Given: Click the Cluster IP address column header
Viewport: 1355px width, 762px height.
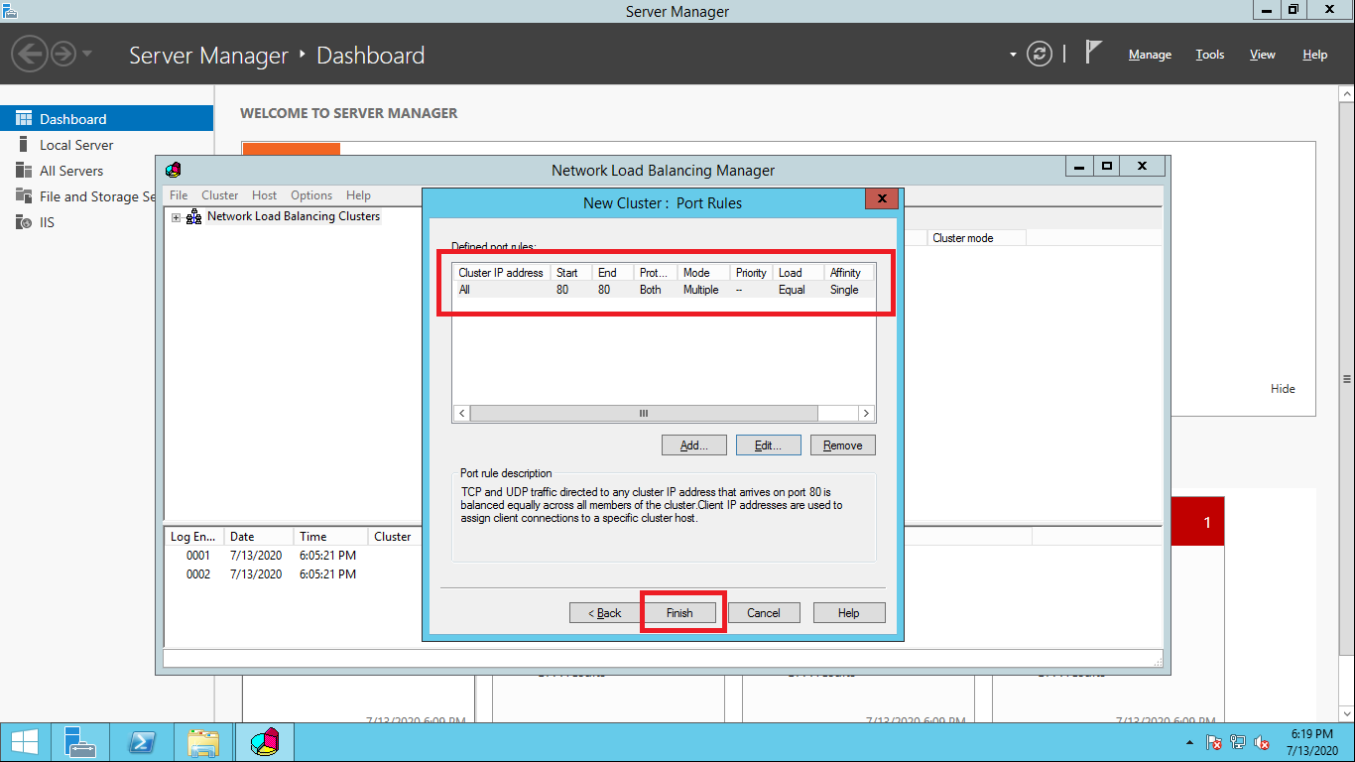Looking at the screenshot, I should (x=501, y=273).
